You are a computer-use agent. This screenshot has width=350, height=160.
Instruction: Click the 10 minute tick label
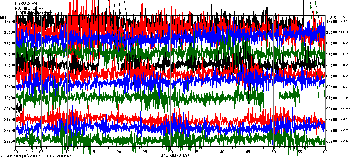(67, 152)
